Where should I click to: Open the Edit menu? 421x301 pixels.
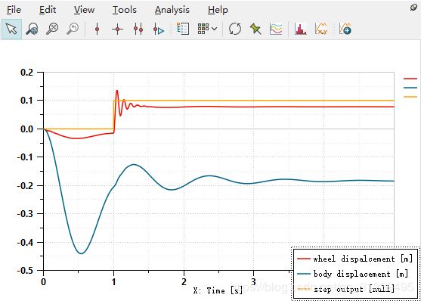[48, 10]
